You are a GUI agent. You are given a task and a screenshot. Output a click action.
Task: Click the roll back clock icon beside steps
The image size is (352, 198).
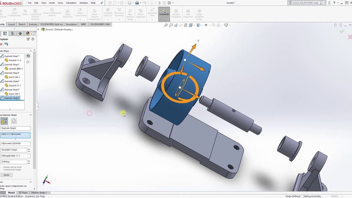tap(28, 56)
